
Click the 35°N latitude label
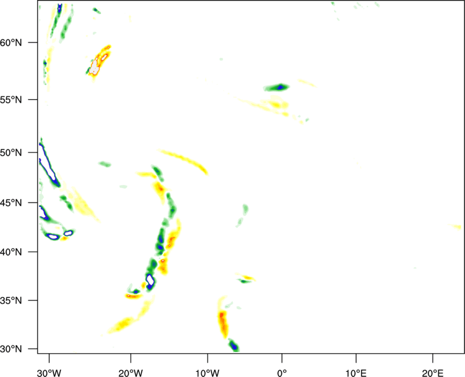(11, 300)
